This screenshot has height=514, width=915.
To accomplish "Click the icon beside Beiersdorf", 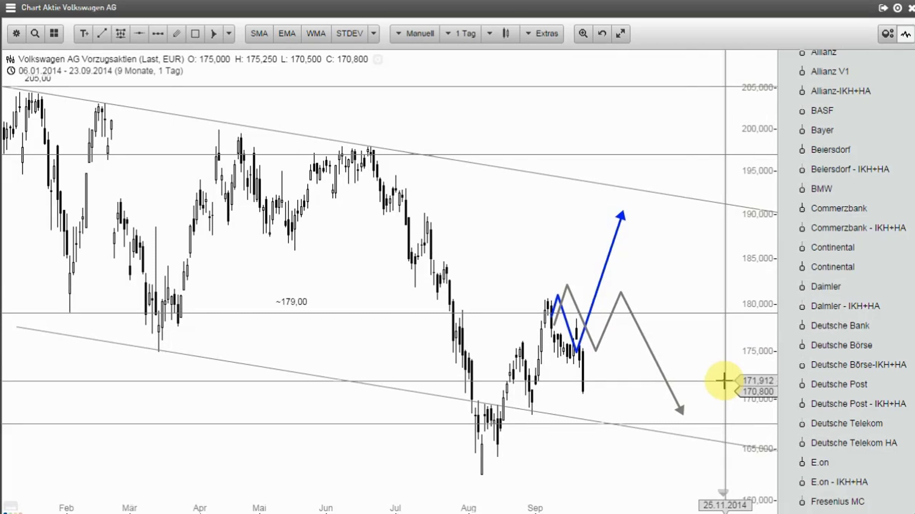I will click(802, 150).
